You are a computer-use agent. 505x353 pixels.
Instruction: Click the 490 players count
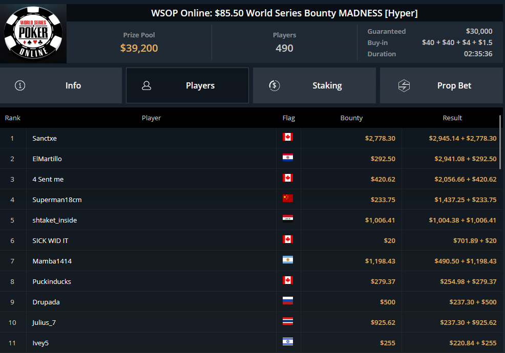284,48
